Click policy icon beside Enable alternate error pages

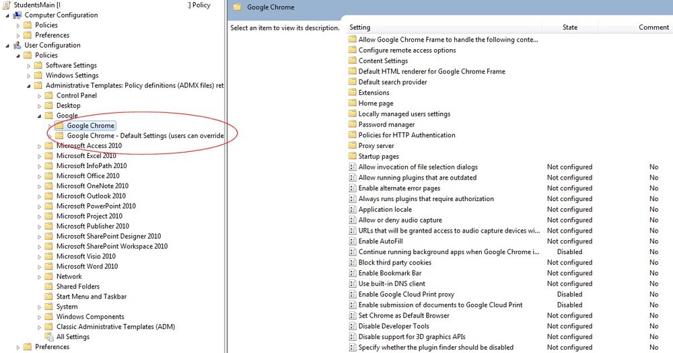353,188
